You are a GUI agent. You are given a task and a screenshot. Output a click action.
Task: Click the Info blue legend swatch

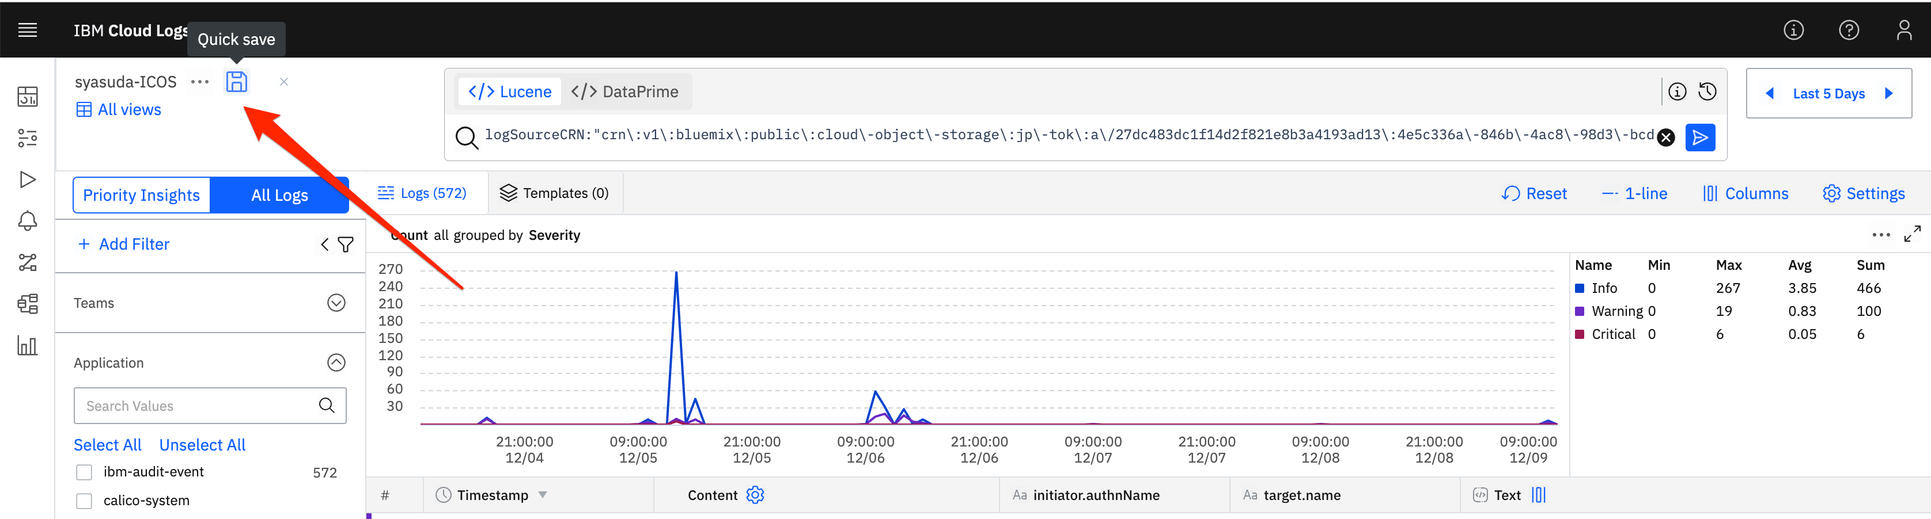coord(1580,288)
